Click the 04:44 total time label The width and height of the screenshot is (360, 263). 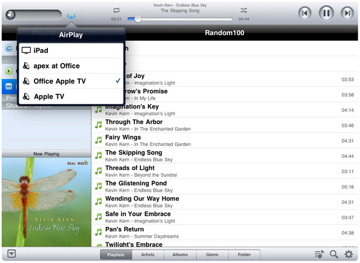coord(244,19)
